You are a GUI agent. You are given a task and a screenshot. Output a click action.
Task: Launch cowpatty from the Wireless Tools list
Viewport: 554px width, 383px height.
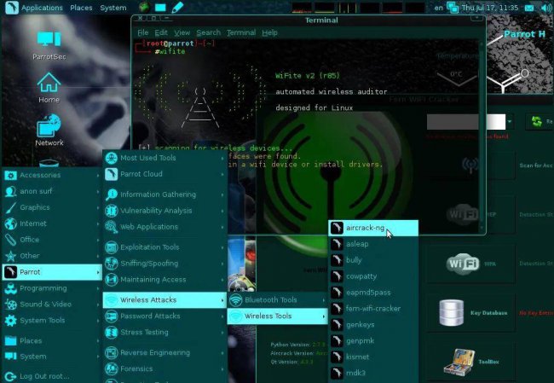373,276
